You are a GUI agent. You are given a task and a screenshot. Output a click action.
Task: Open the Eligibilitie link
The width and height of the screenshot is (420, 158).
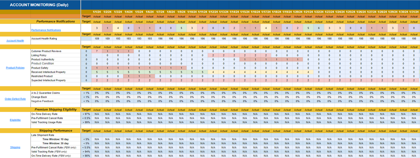click(x=15, y=120)
